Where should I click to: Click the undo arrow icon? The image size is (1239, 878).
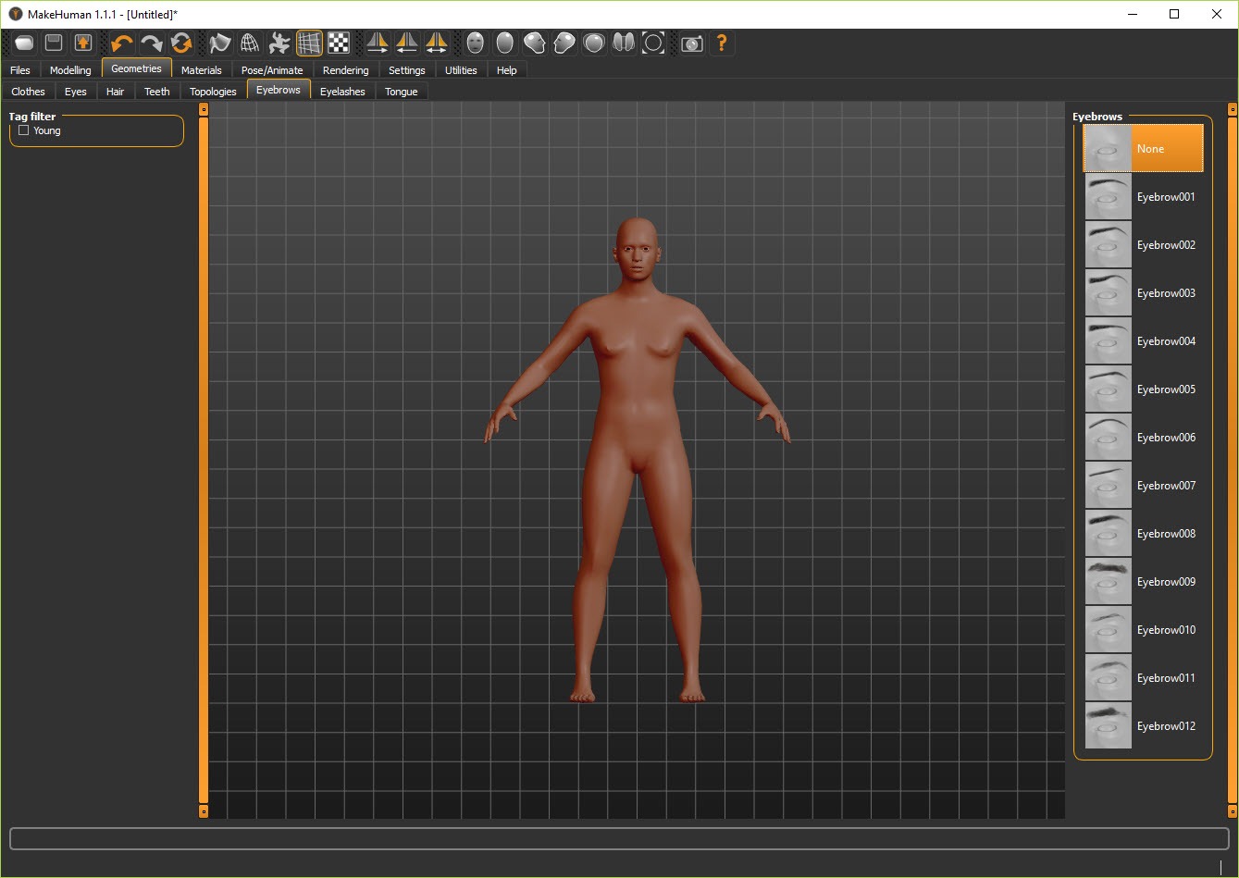(122, 43)
